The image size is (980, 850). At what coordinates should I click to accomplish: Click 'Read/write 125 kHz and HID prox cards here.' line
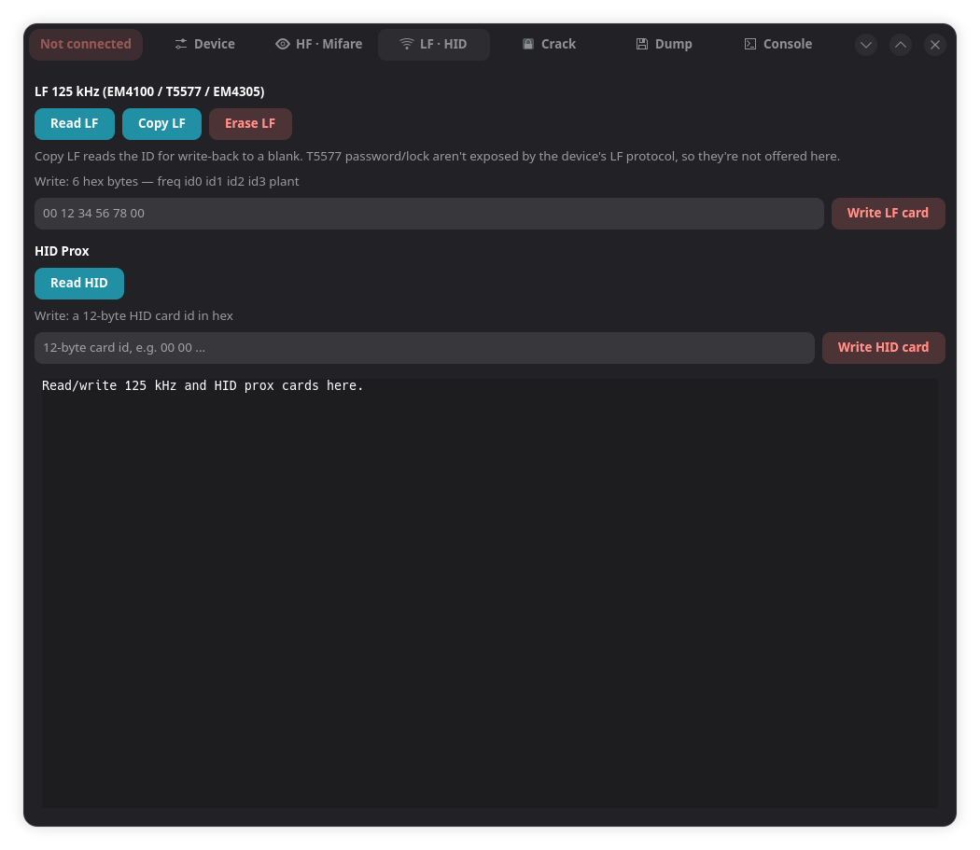(x=203, y=385)
